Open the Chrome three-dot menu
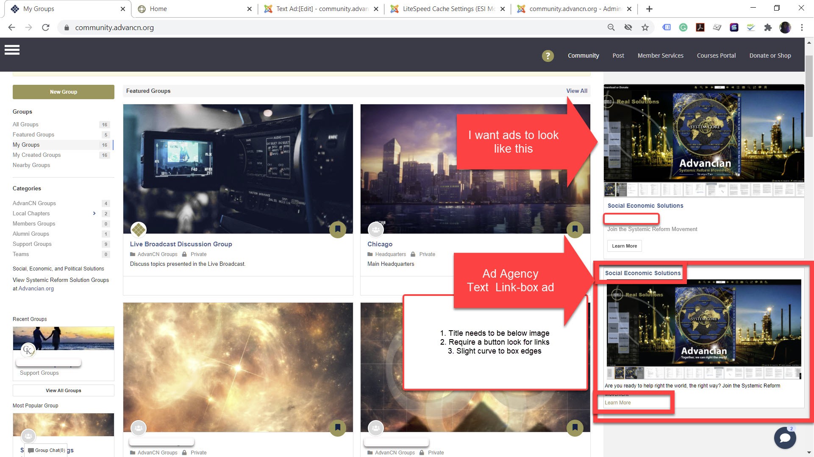This screenshot has width=814, height=457. [x=802, y=28]
